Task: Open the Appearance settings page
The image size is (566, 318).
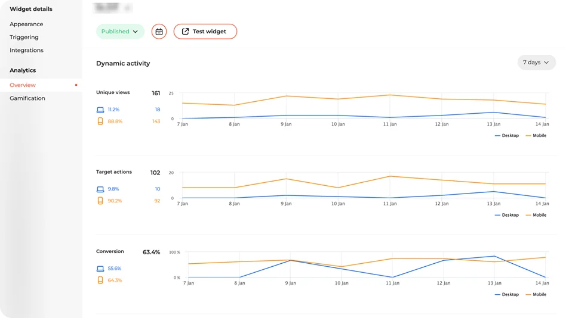Action: pos(26,24)
